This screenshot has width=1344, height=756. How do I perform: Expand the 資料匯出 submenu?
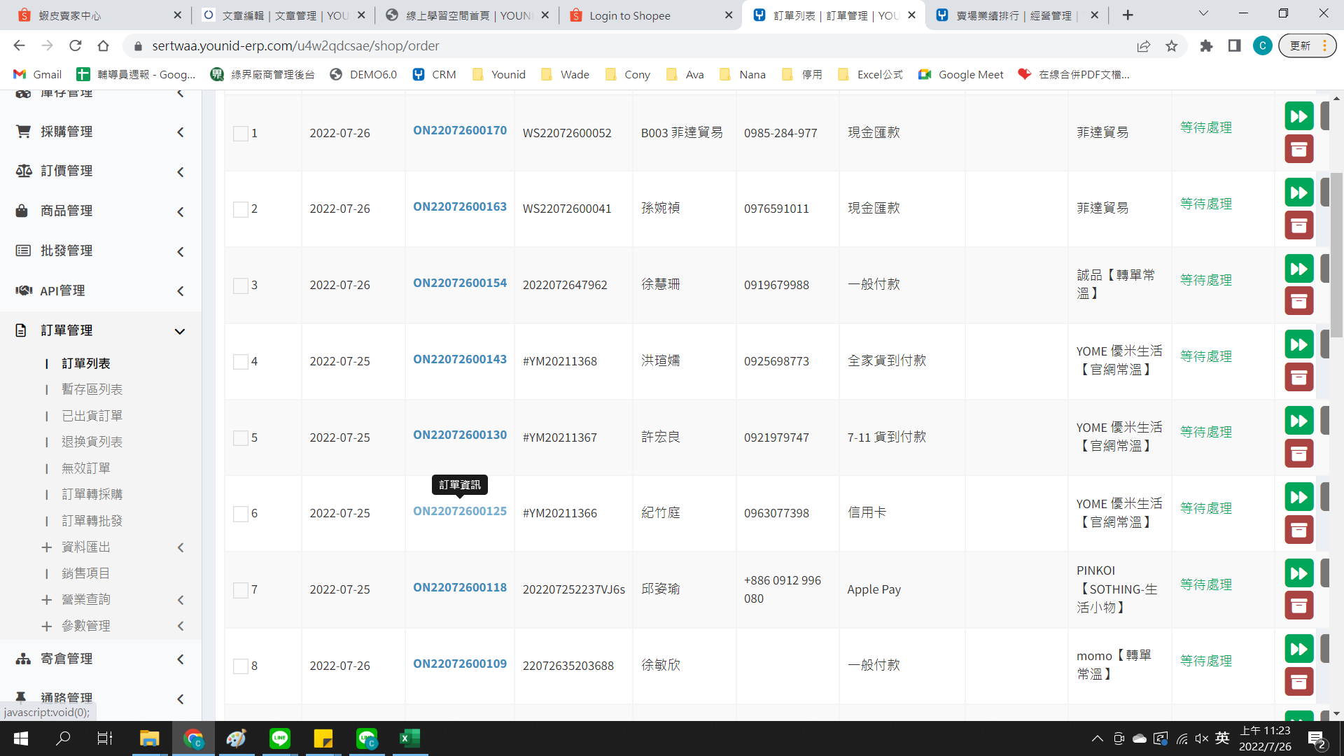click(86, 547)
